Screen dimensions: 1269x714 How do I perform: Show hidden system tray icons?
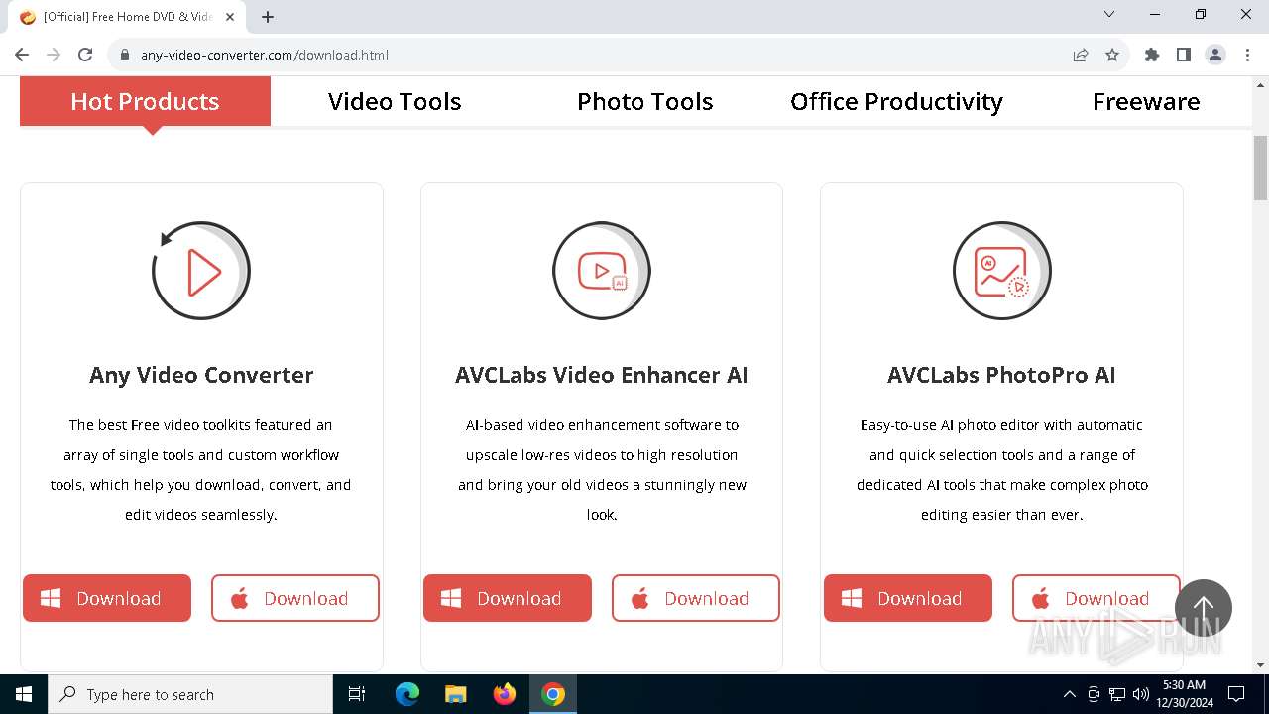point(1069,694)
